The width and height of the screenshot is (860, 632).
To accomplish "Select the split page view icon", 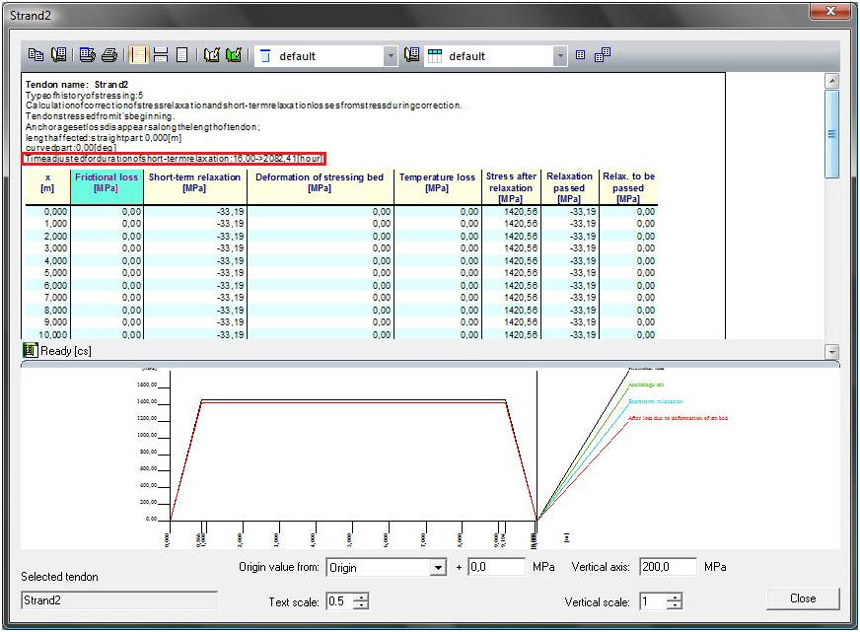I will 161,55.
